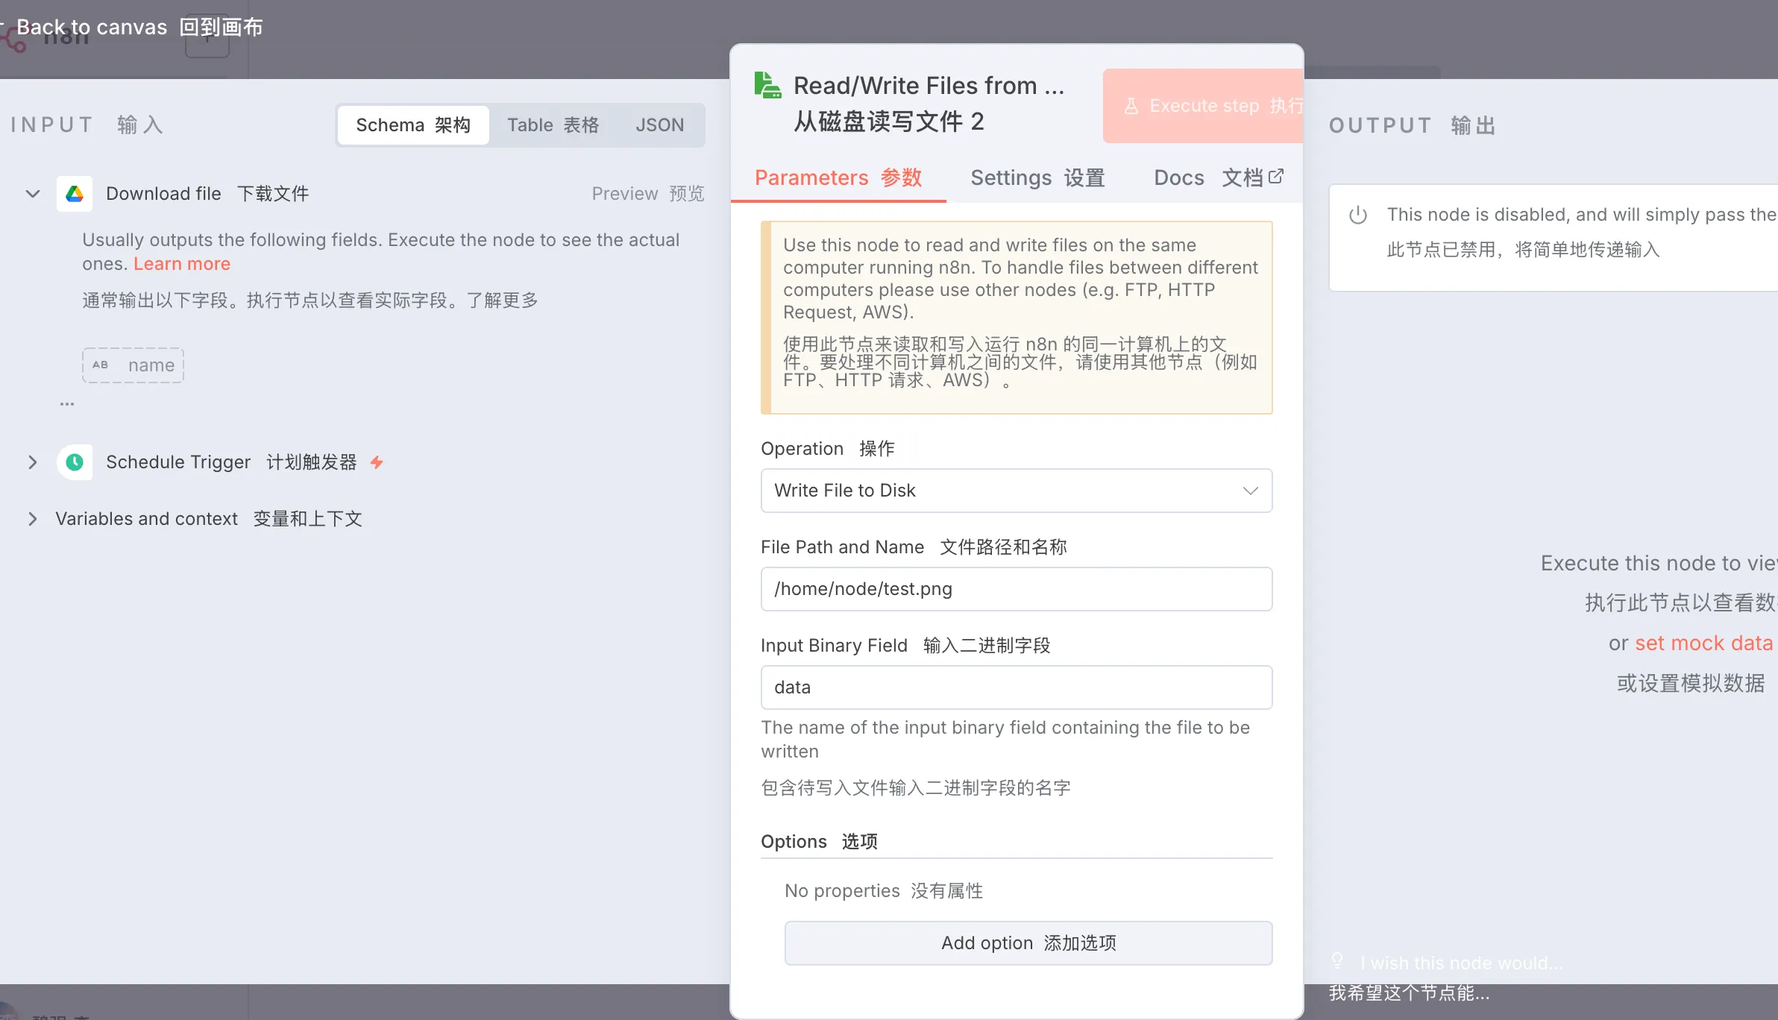Go back to canvas
This screenshot has width=1778, height=1020.
pyautogui.click(x=132, y=27)
